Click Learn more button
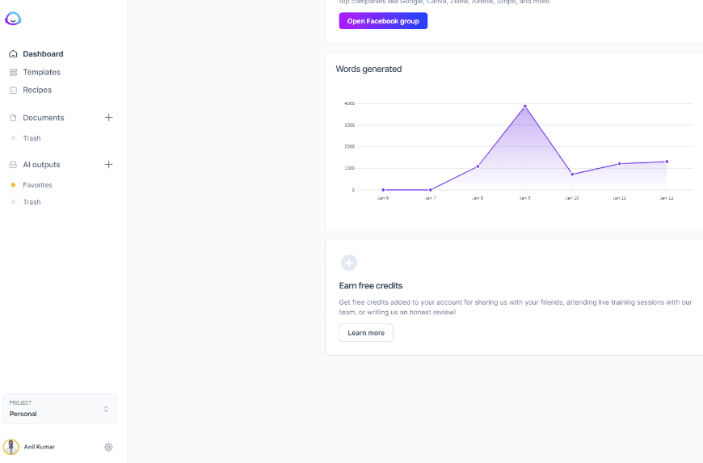 [366, 333]
